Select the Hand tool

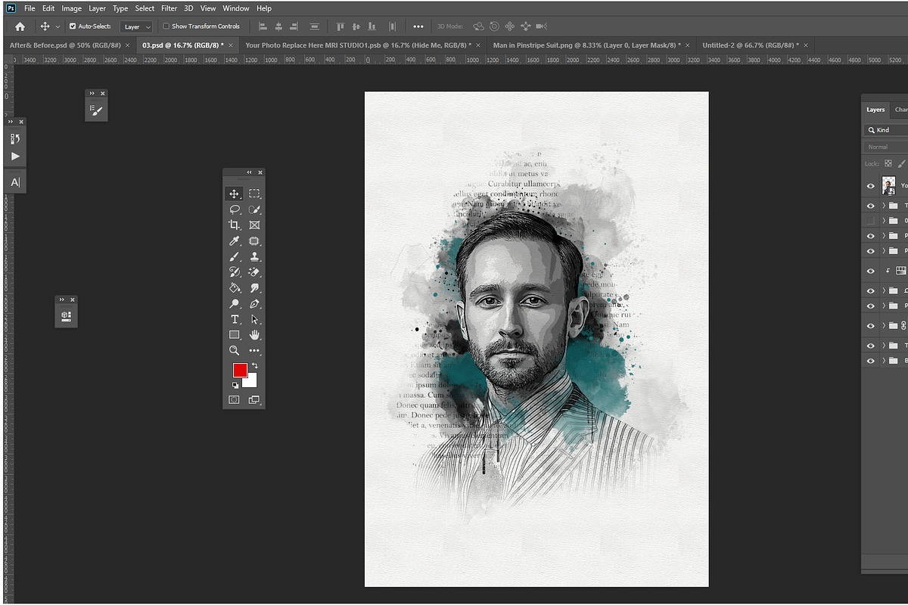pos(254,335)
